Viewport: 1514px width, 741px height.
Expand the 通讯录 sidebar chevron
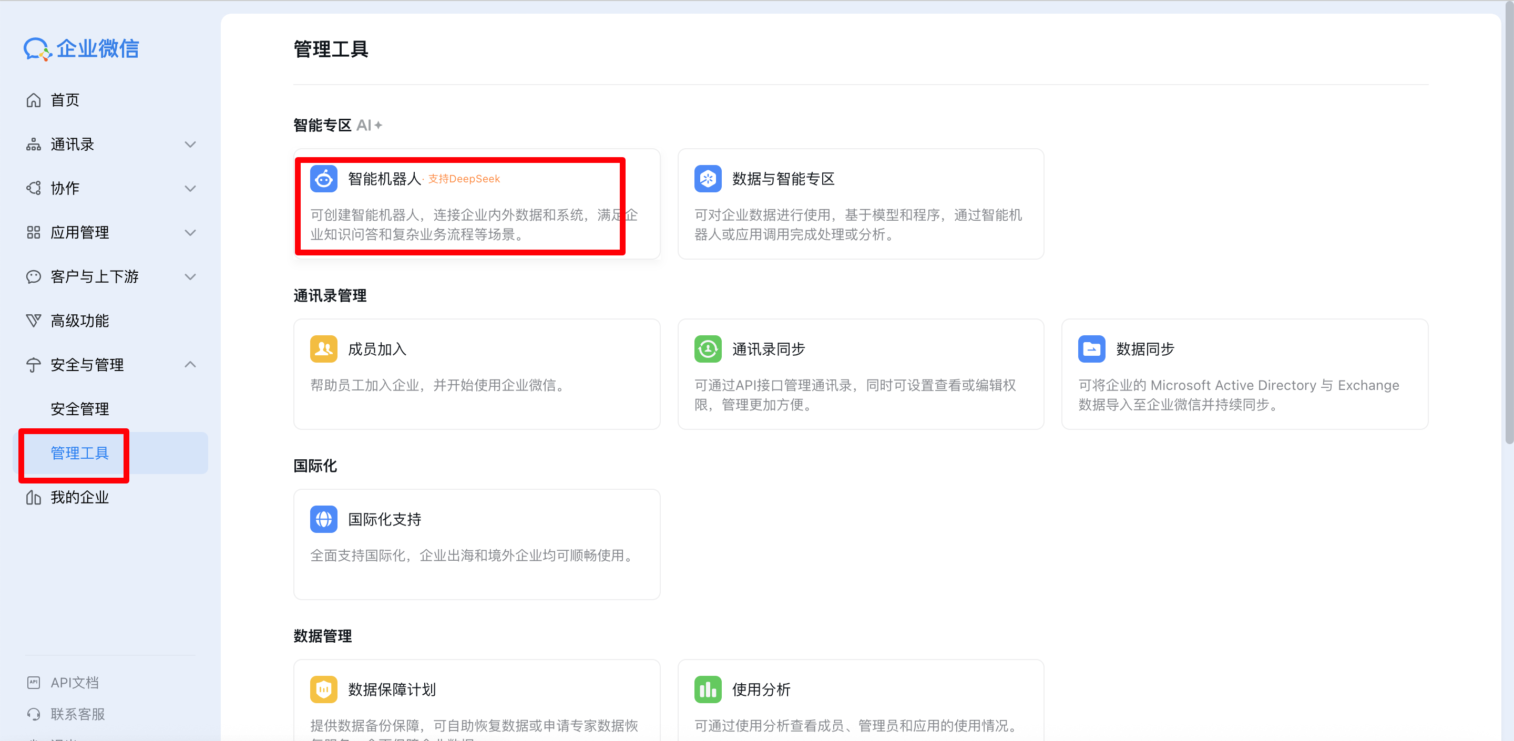pos(190,145)
